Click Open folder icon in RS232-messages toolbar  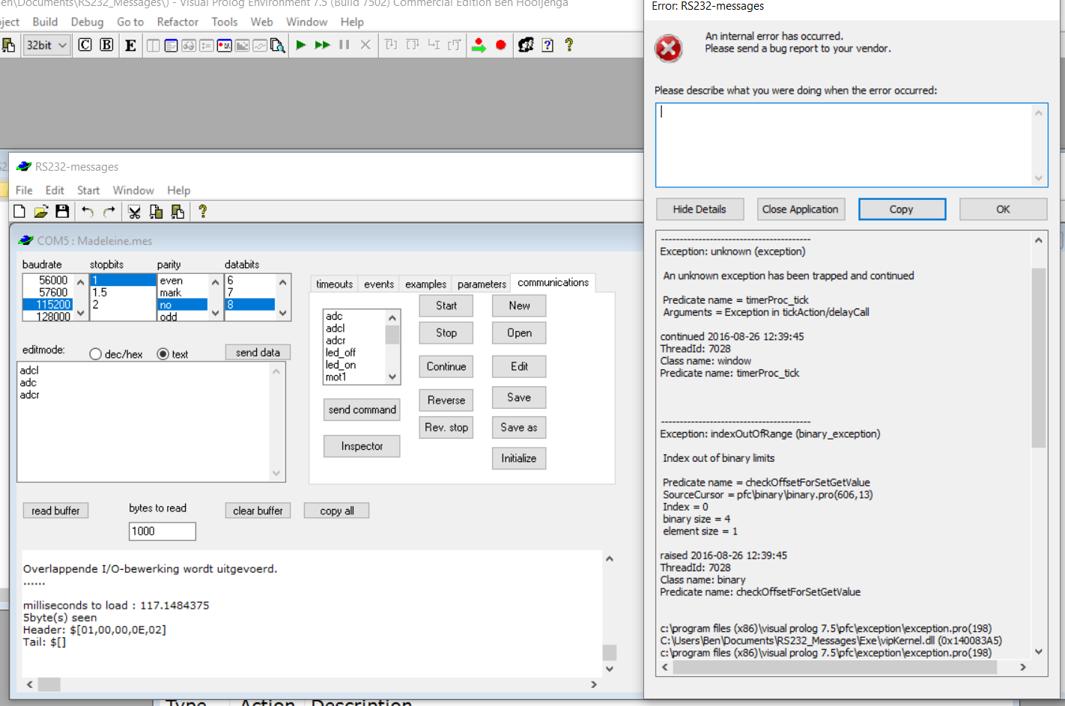40,212
